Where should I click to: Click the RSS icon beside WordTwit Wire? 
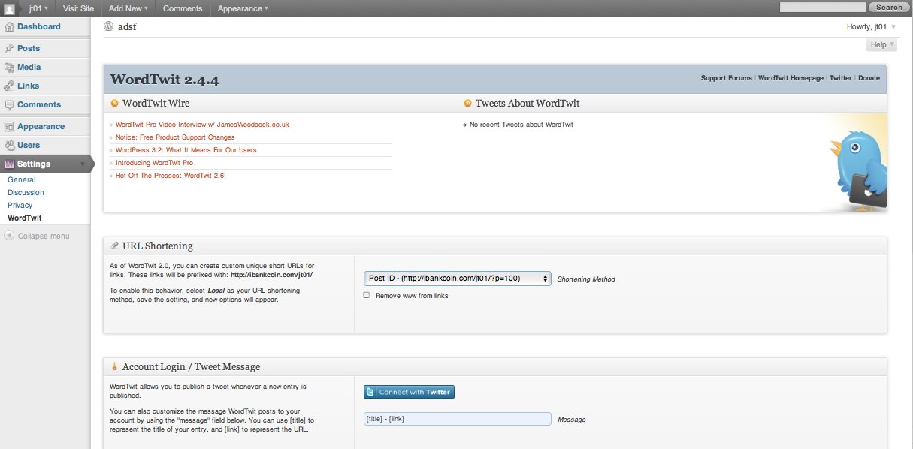point(115,104)
